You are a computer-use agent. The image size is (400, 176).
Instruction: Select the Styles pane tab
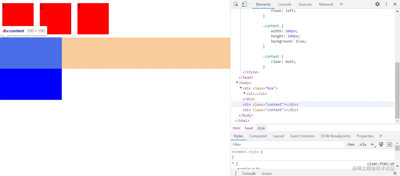238,136
